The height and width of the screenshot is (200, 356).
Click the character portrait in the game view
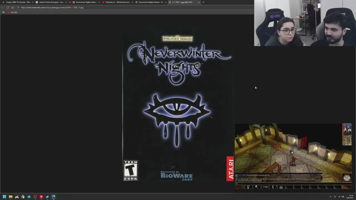pyautogui.click(x=347, y=130)
